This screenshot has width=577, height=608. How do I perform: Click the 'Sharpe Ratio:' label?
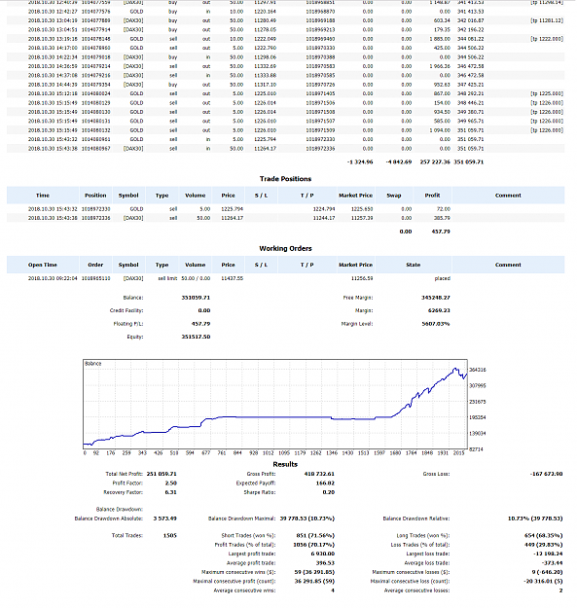260,492
